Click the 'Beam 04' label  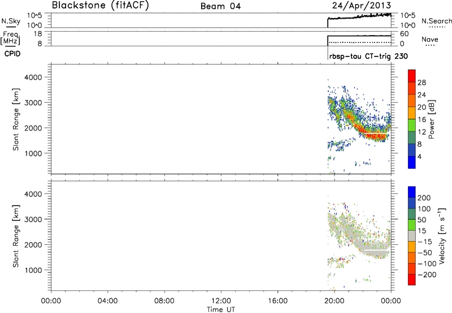(x=220, y=6)
